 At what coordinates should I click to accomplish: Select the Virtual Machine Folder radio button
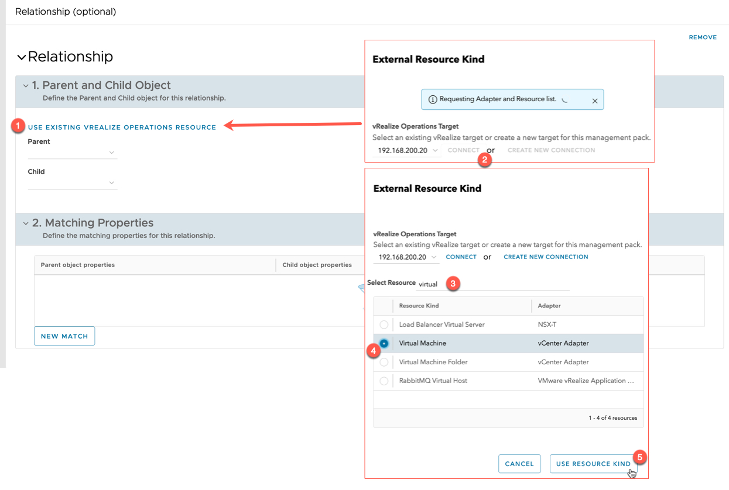[384, 362]
